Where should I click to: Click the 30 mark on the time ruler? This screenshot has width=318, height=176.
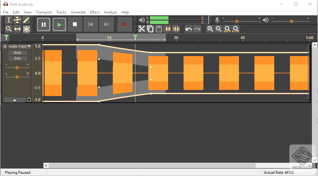click(176, 38)
